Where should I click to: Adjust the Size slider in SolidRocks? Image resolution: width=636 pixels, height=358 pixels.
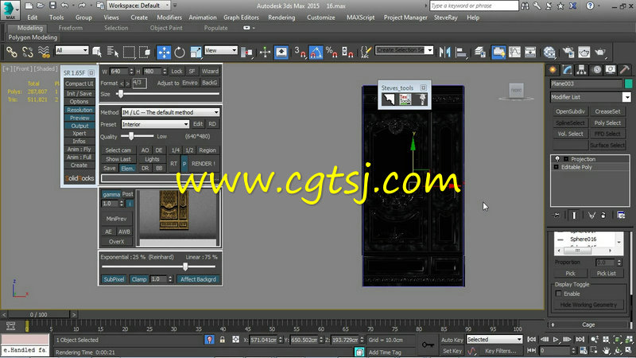(x=121, y=94)
